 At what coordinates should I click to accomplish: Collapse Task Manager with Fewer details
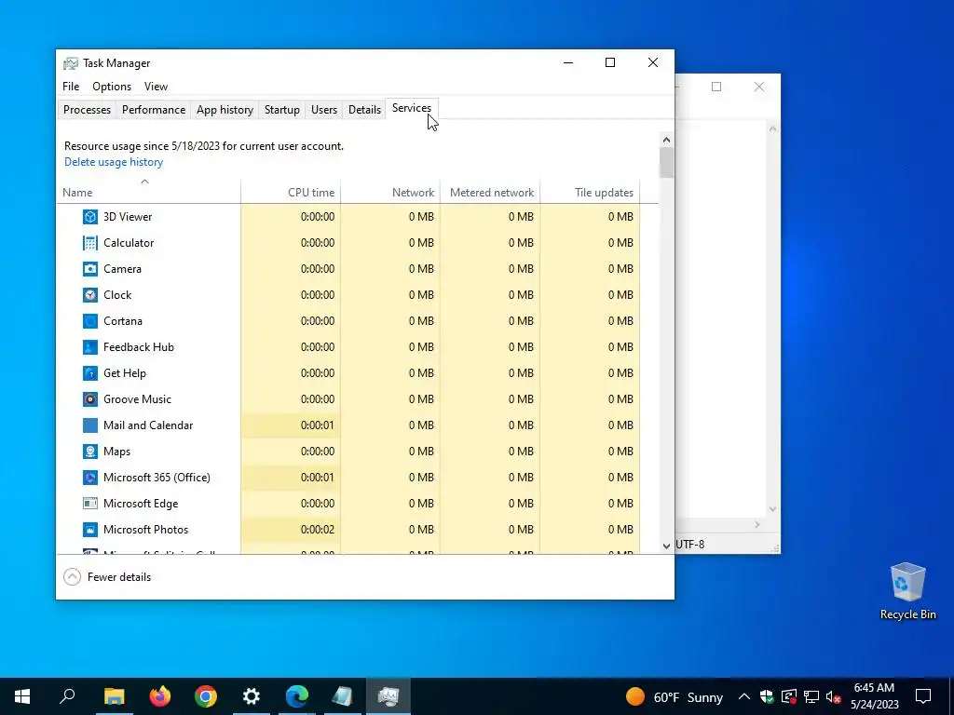107,577
